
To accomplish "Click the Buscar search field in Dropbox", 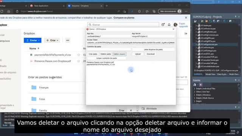I will (123, 25).
